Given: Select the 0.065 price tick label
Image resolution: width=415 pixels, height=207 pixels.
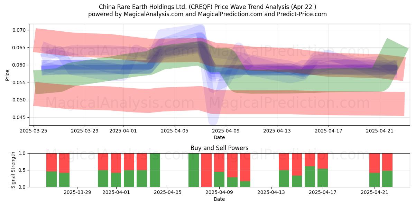Looking at the screenshot, I should click(x=19, y=48).
